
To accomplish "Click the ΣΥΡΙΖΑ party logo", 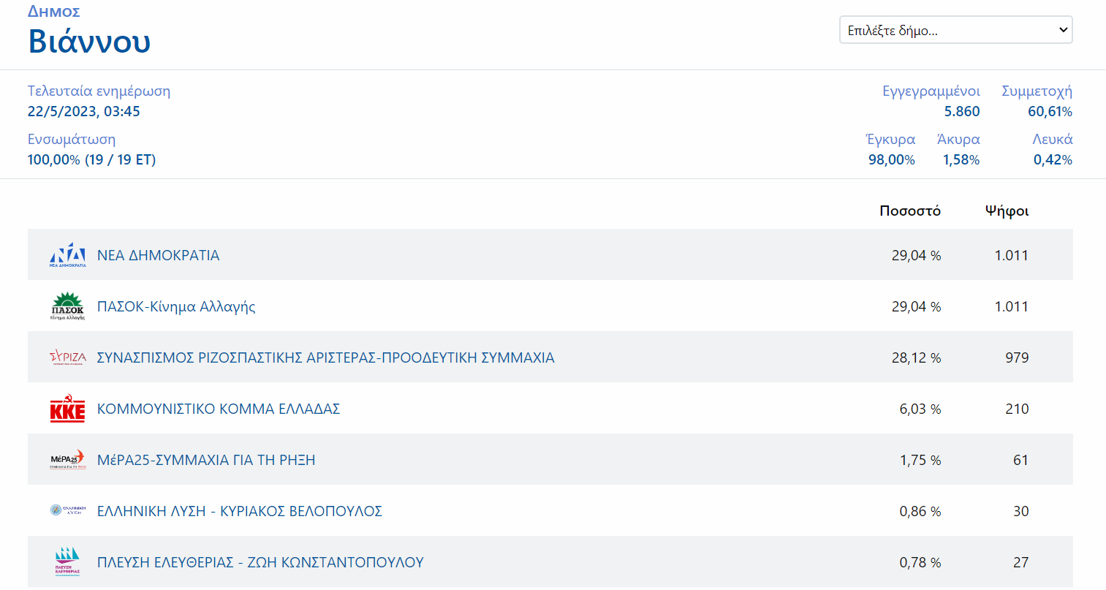I will pyautogui.click(x=67, y=358).
